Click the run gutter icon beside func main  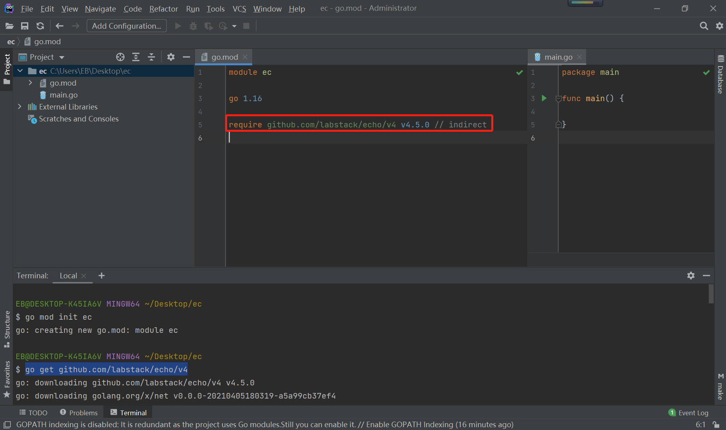click(544, 98)
